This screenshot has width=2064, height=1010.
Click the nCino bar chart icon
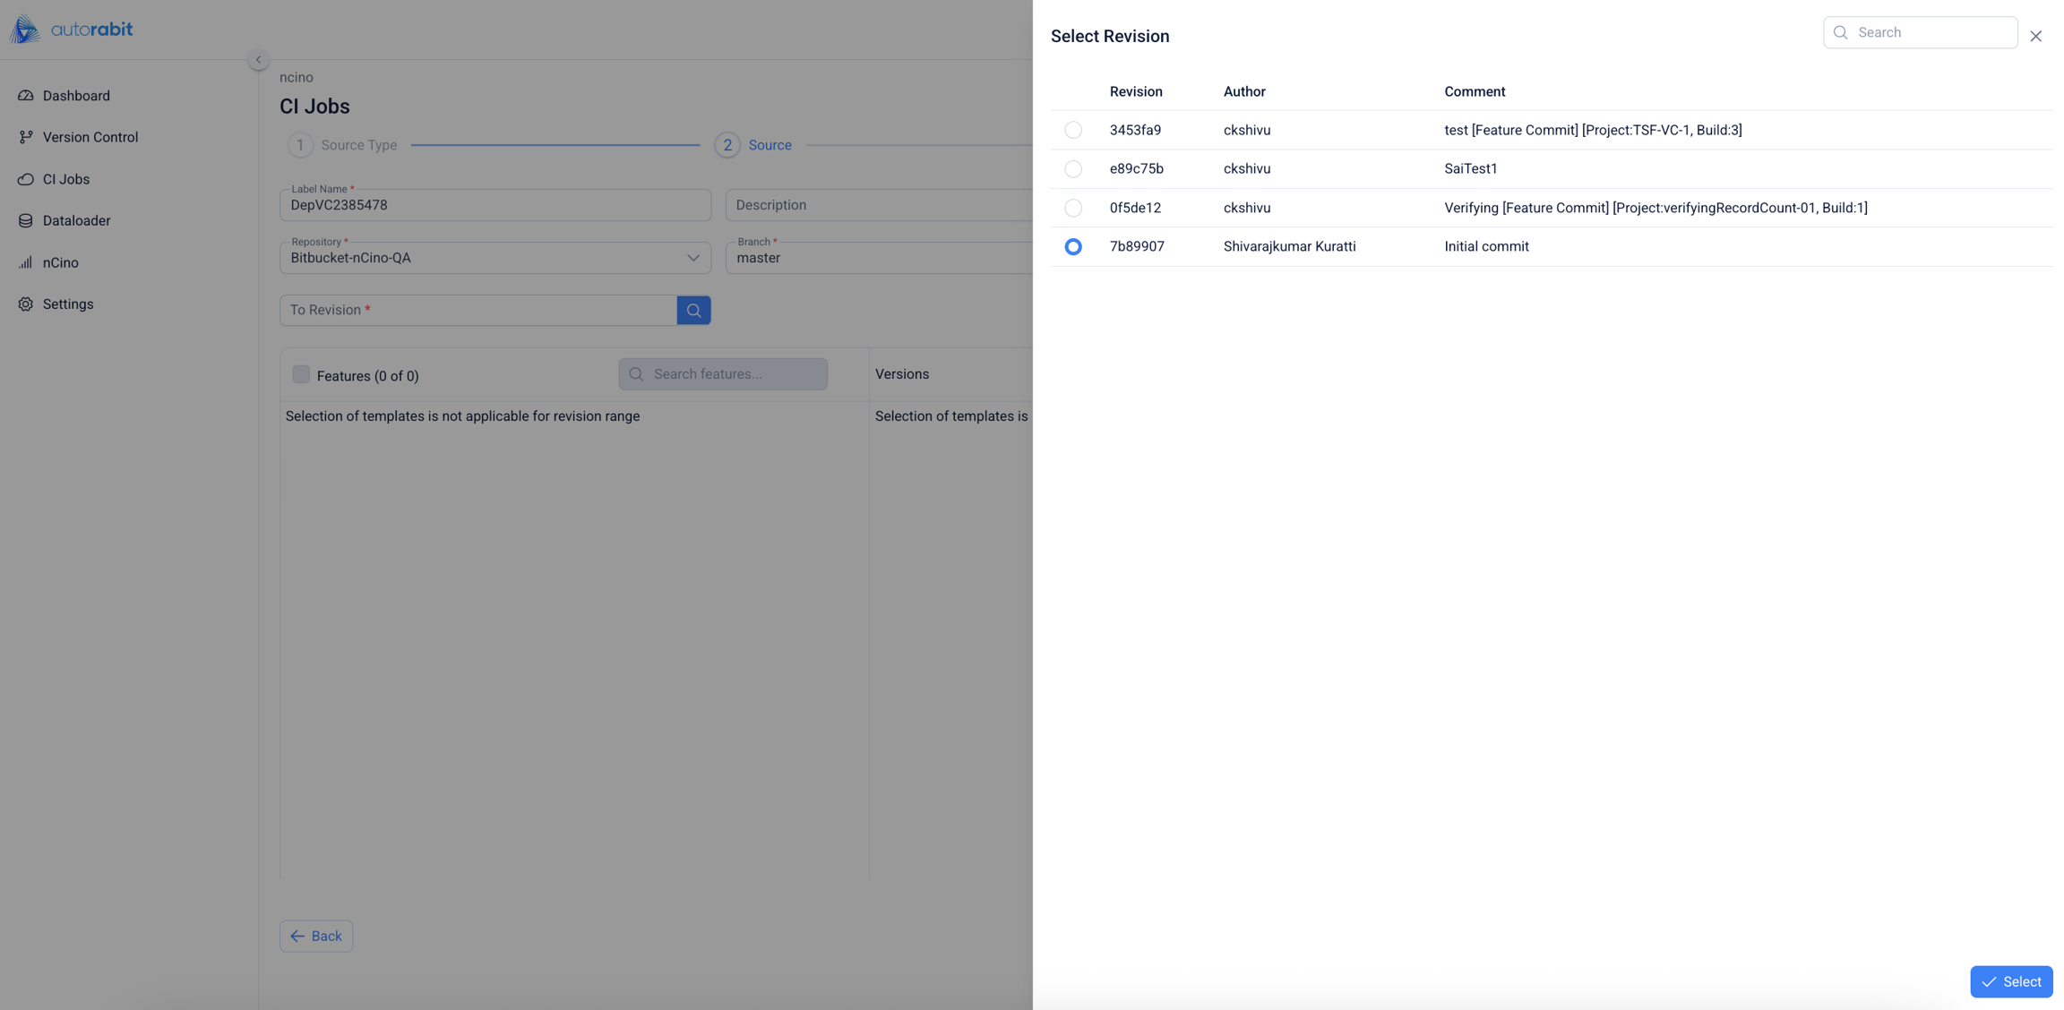[25, 262]
